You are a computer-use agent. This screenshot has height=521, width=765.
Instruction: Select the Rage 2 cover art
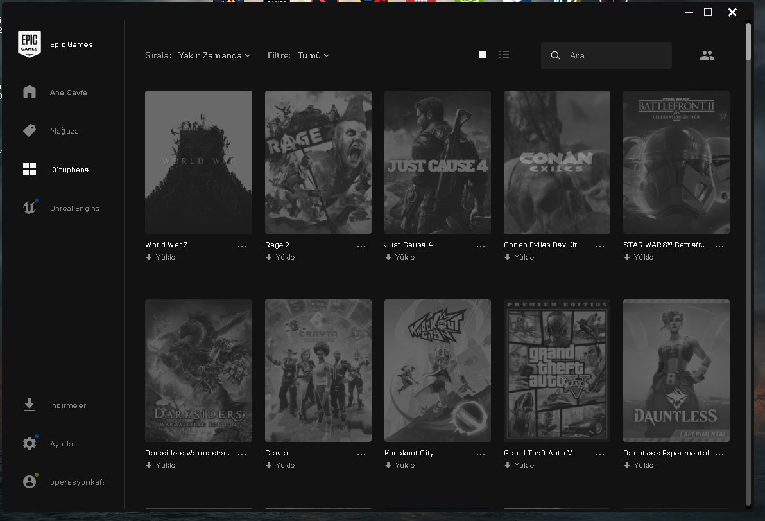(x=318, y=162)
